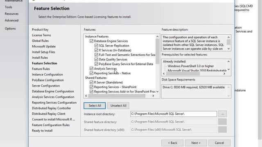The image size is (262, 147).
Task: Select Server Configuration step
Action: [x=46, y=86]
